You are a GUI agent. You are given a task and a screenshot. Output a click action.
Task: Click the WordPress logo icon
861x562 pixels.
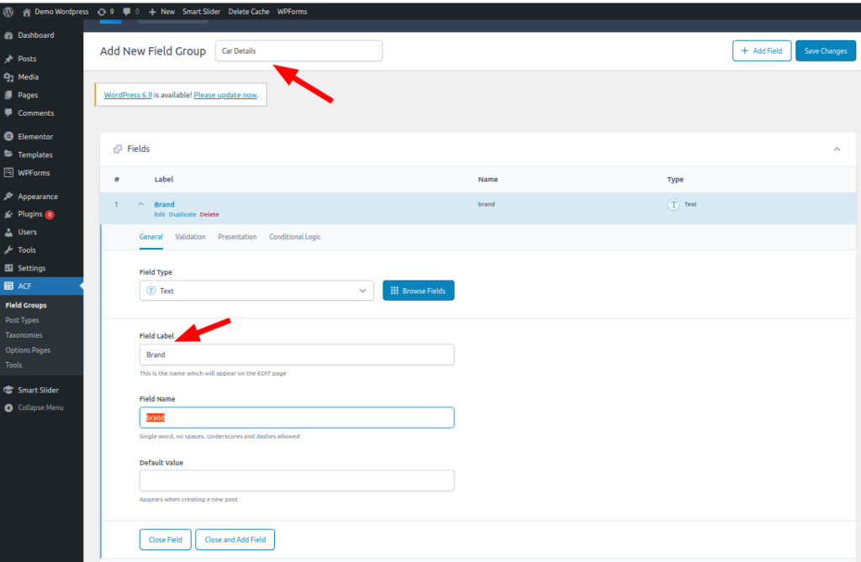pyautogui.click(x=8, y=12)
